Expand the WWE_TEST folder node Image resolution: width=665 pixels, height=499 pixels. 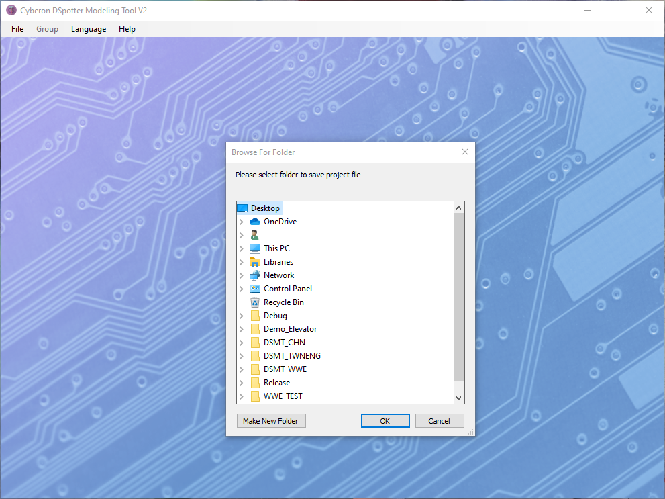tap(242, 396)
